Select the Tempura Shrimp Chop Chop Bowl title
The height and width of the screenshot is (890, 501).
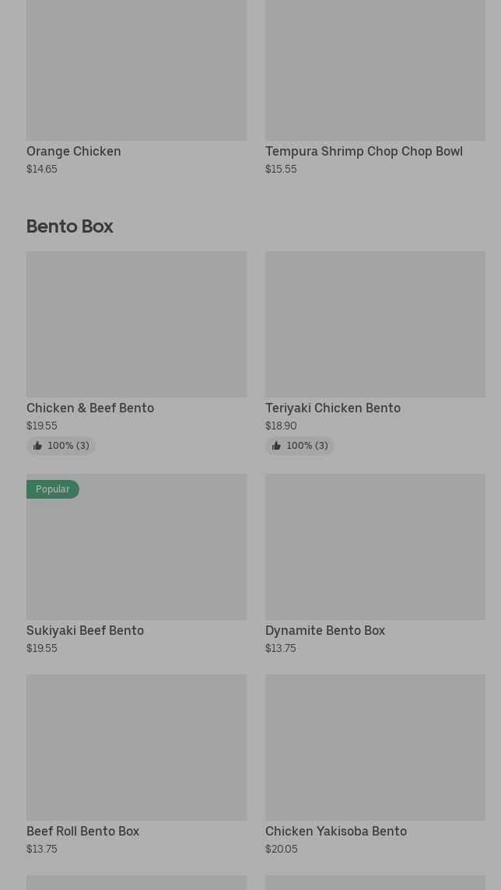click(x=364, y=152)
